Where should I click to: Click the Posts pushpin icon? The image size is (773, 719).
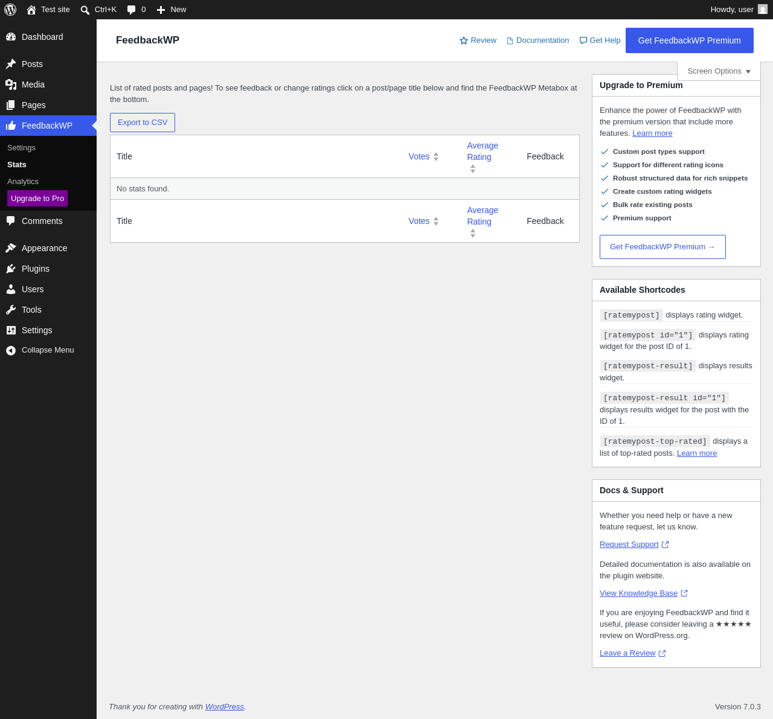coord(11,64)
